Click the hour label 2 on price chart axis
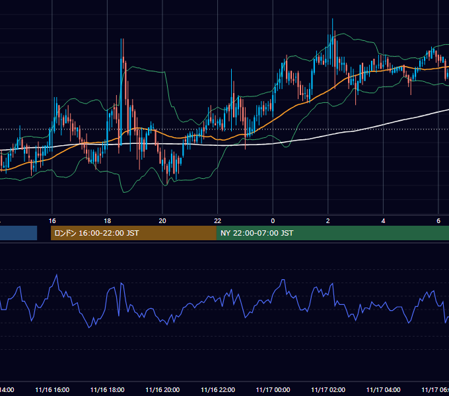Image resolution: width=449 pixels, height=396 pixels. [x=328, y=221]
